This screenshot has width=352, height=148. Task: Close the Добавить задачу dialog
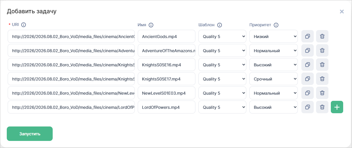[342, 11]
